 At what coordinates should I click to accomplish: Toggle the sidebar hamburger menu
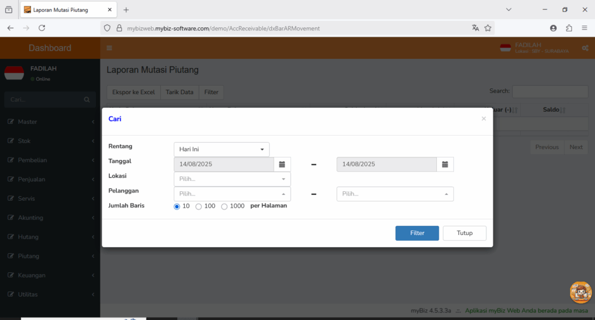[x=109, y=48]
